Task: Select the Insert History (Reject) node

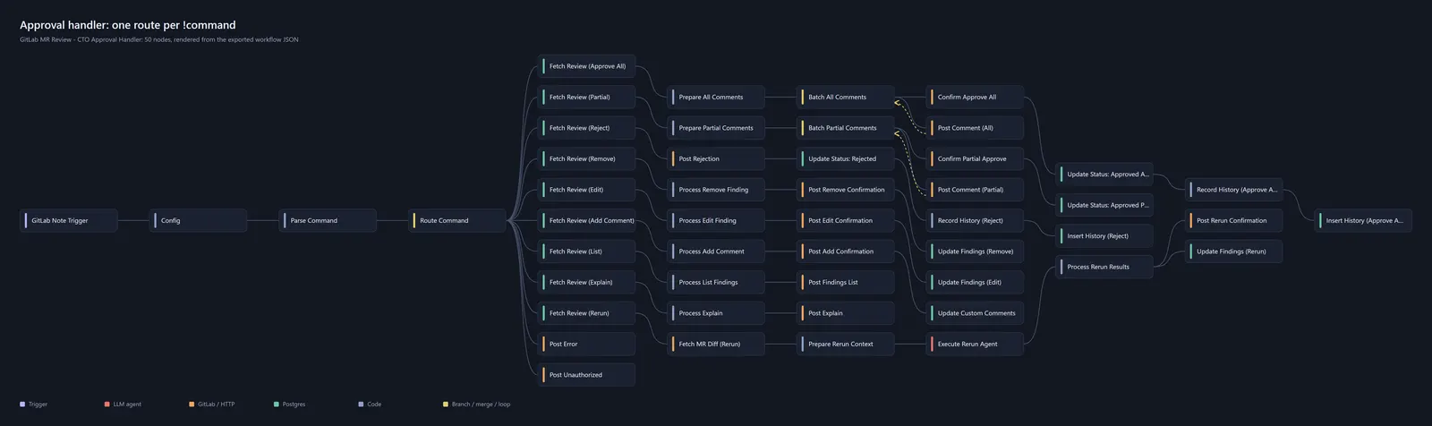Action: (x=1104, y=236)
